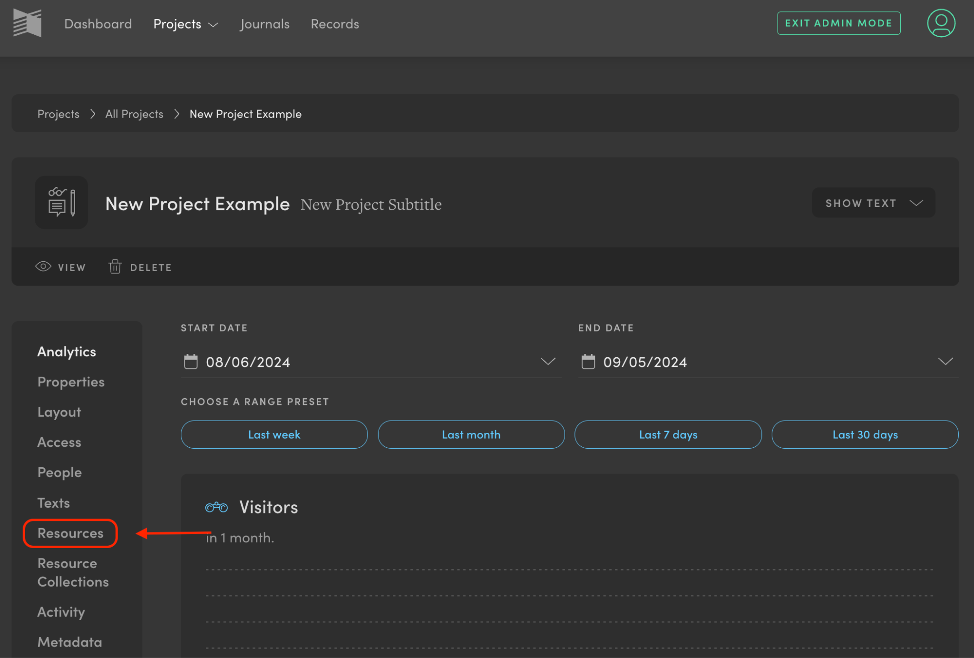
Task: Select the Last month range preset
Action: click(x=471, y=434)
